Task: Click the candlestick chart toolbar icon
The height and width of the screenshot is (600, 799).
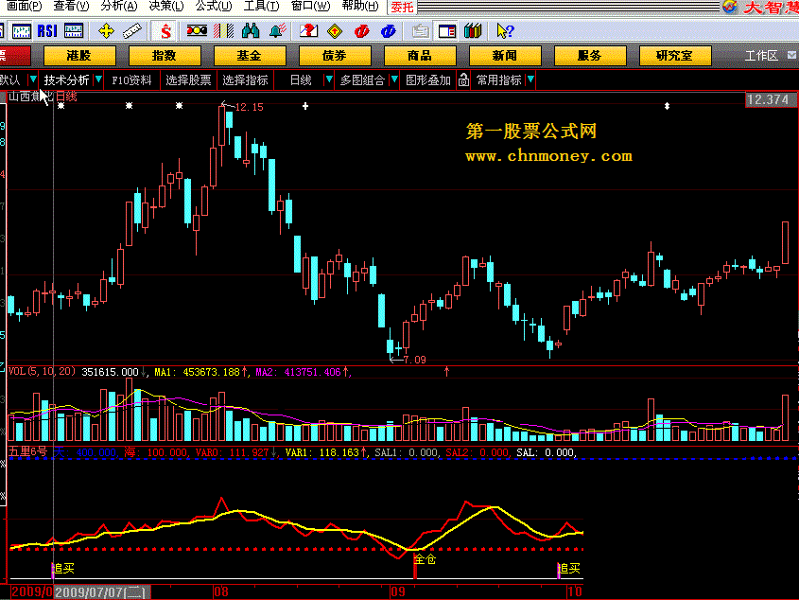Action: point(22,31)
